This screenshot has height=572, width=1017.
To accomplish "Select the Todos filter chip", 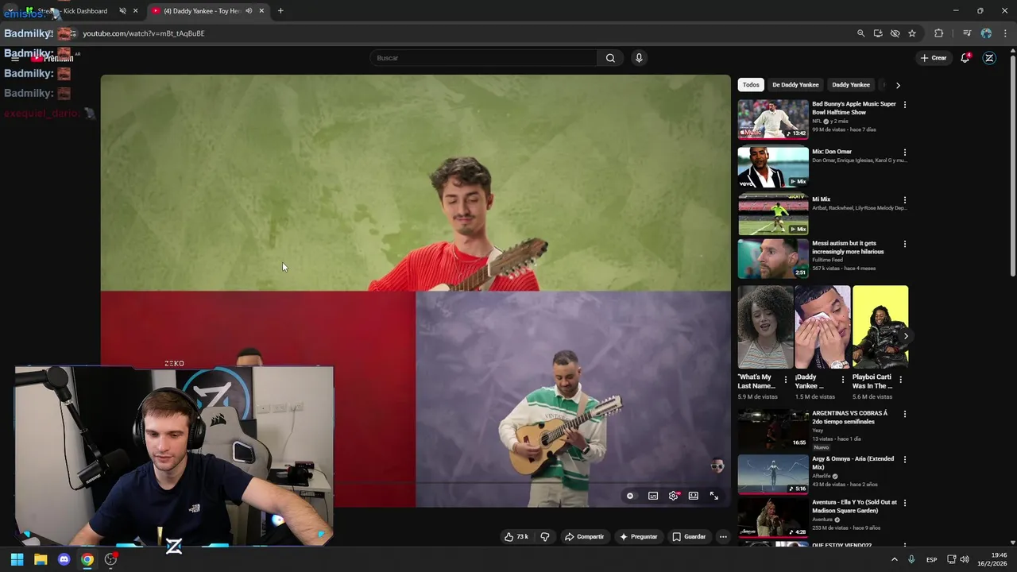I will 751,85.
